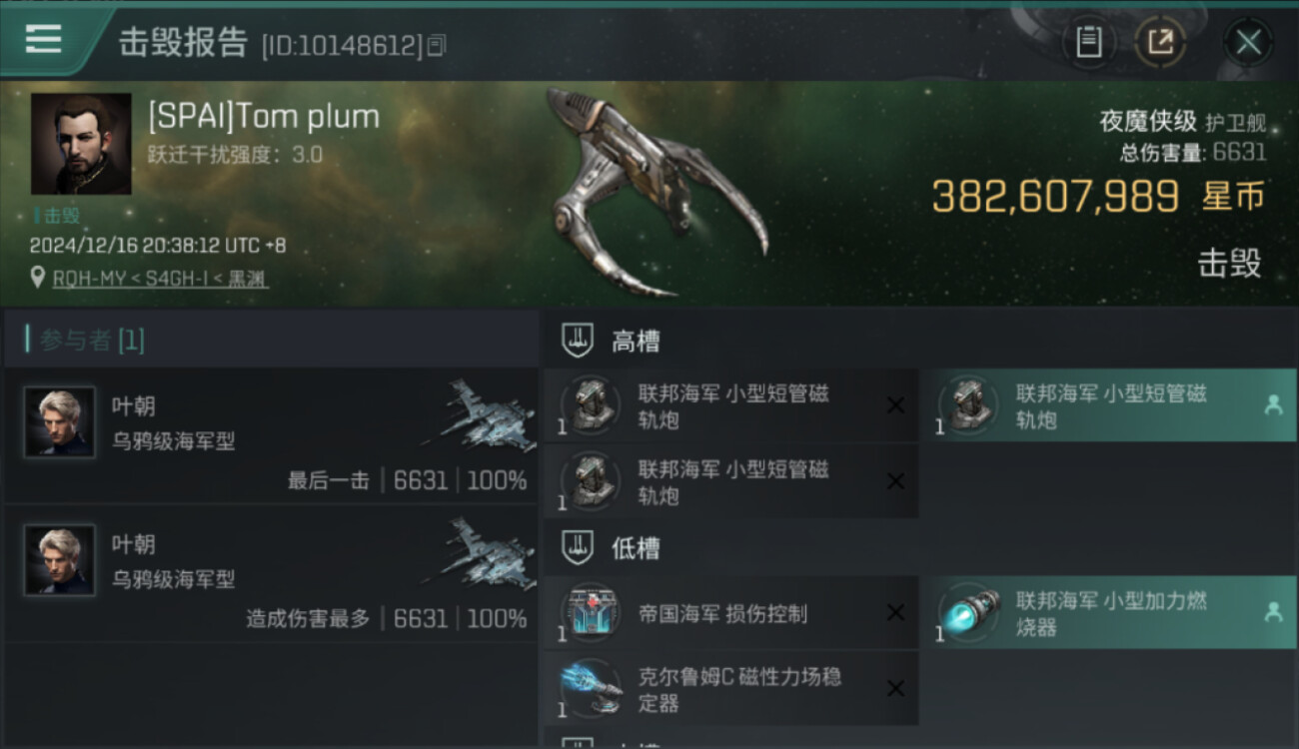This screenshot has height=749, width=1299.
Task: Click Tom plum's character portrait
Action: coord(81,144)
